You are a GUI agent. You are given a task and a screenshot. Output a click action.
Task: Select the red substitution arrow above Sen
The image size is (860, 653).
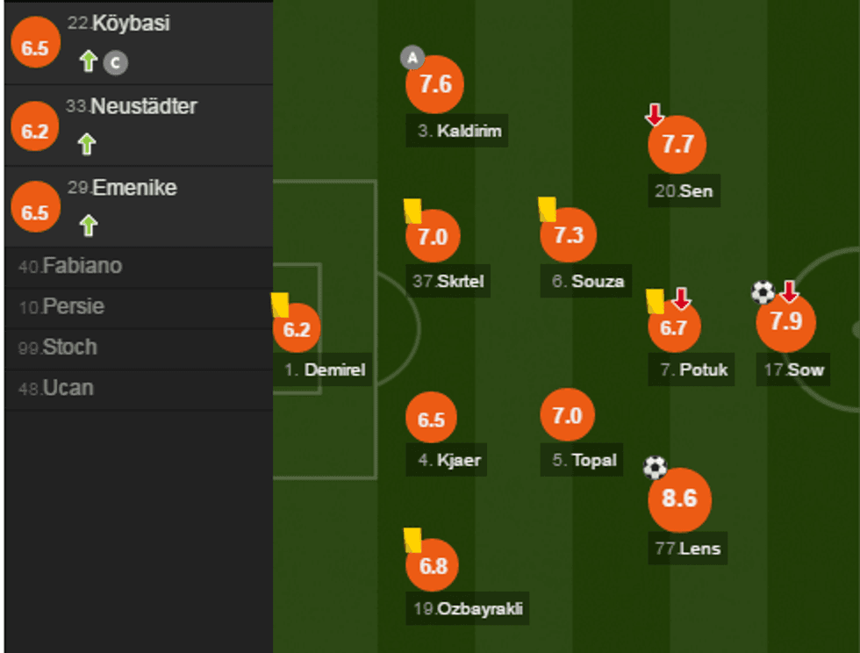(x=656, y=114)
